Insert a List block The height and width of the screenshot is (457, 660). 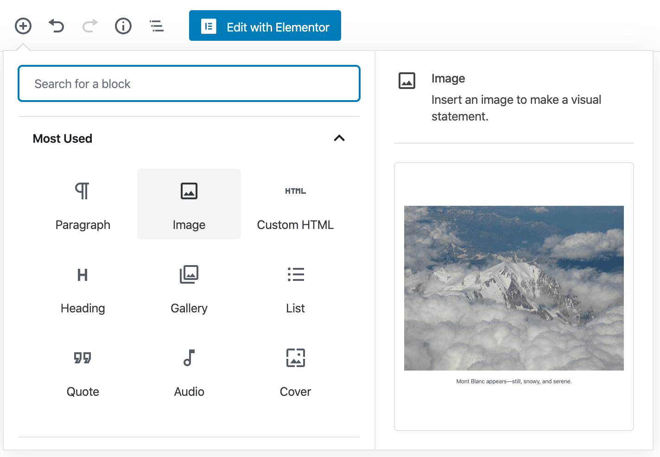pos(295,288)
